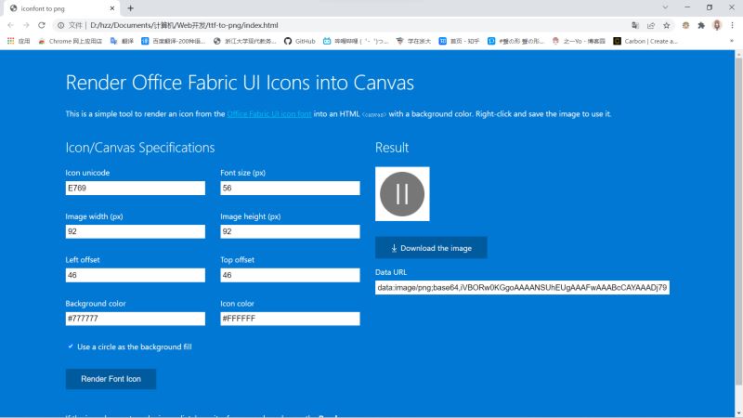Click the Render Font Icon button
The height and width of the screenshot is (418, 743).
click(111, 379)
